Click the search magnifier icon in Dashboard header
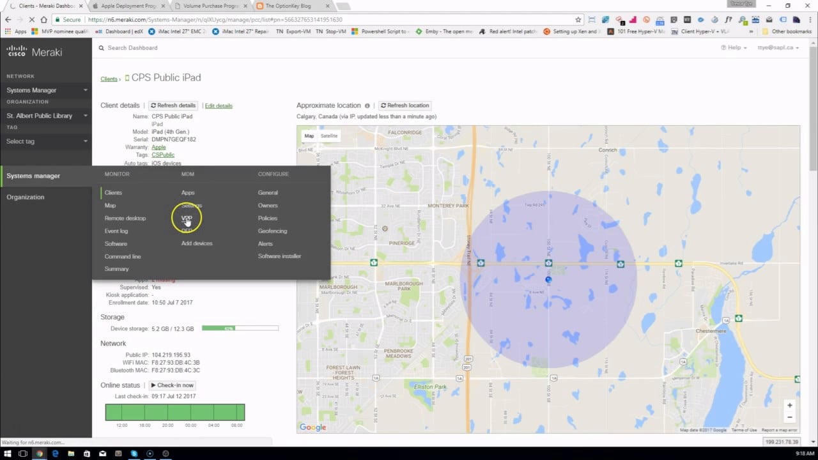 tap(101, 48)
